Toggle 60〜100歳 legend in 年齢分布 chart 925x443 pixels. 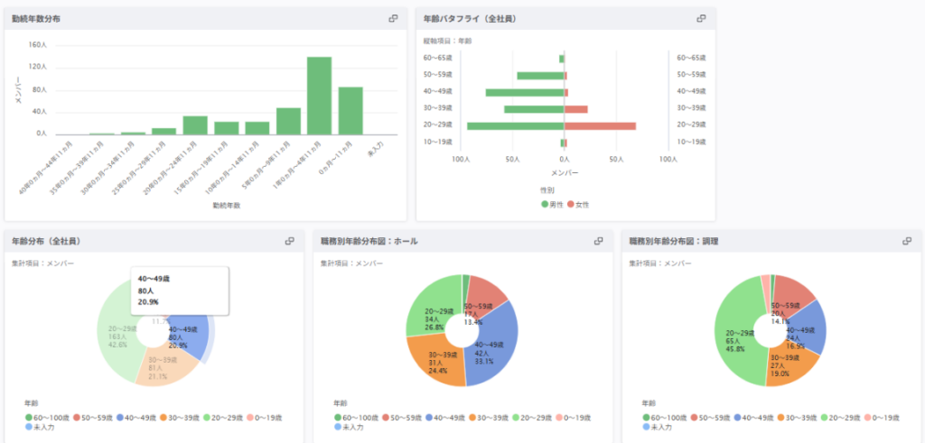click(x=47, y=418)
